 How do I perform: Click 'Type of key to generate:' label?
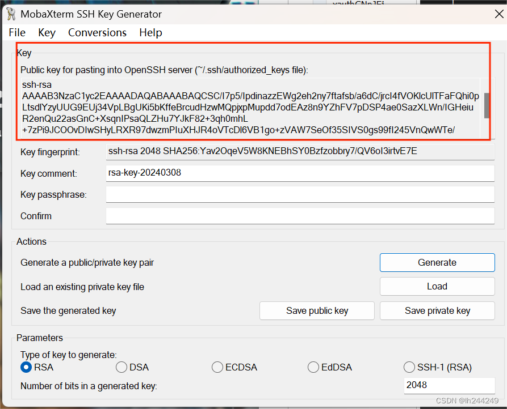pyautogui.click(x=69, y=355)
